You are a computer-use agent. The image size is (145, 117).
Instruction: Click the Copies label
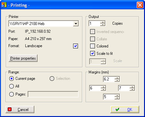[x=117, y=23]
